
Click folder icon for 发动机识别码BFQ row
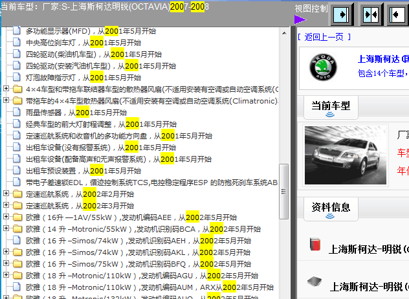click(17, 264)
